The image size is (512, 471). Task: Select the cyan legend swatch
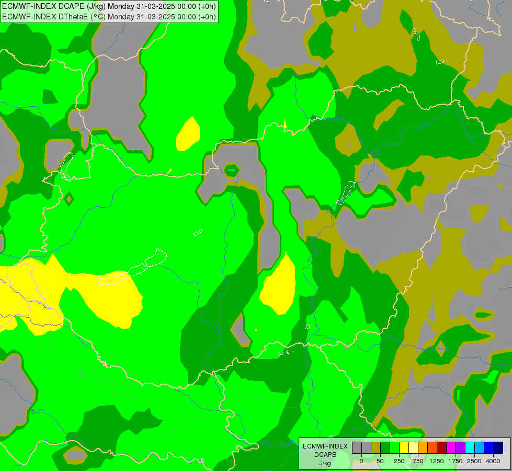click(470, 447)
